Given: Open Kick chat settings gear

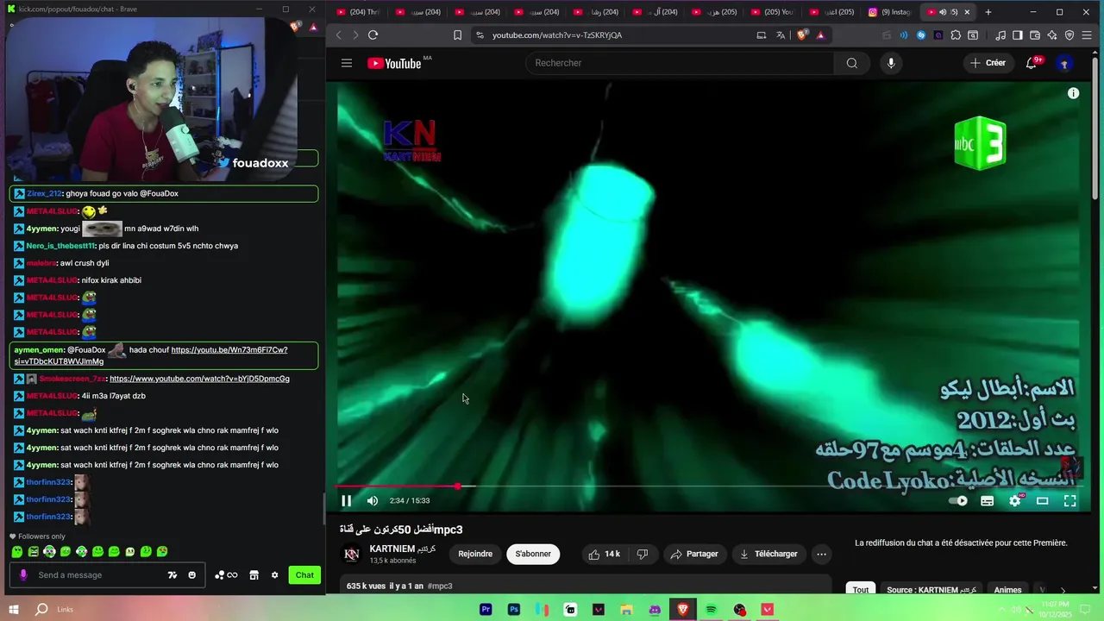Looking at the screenshot, I should click(x=275, y=575).
